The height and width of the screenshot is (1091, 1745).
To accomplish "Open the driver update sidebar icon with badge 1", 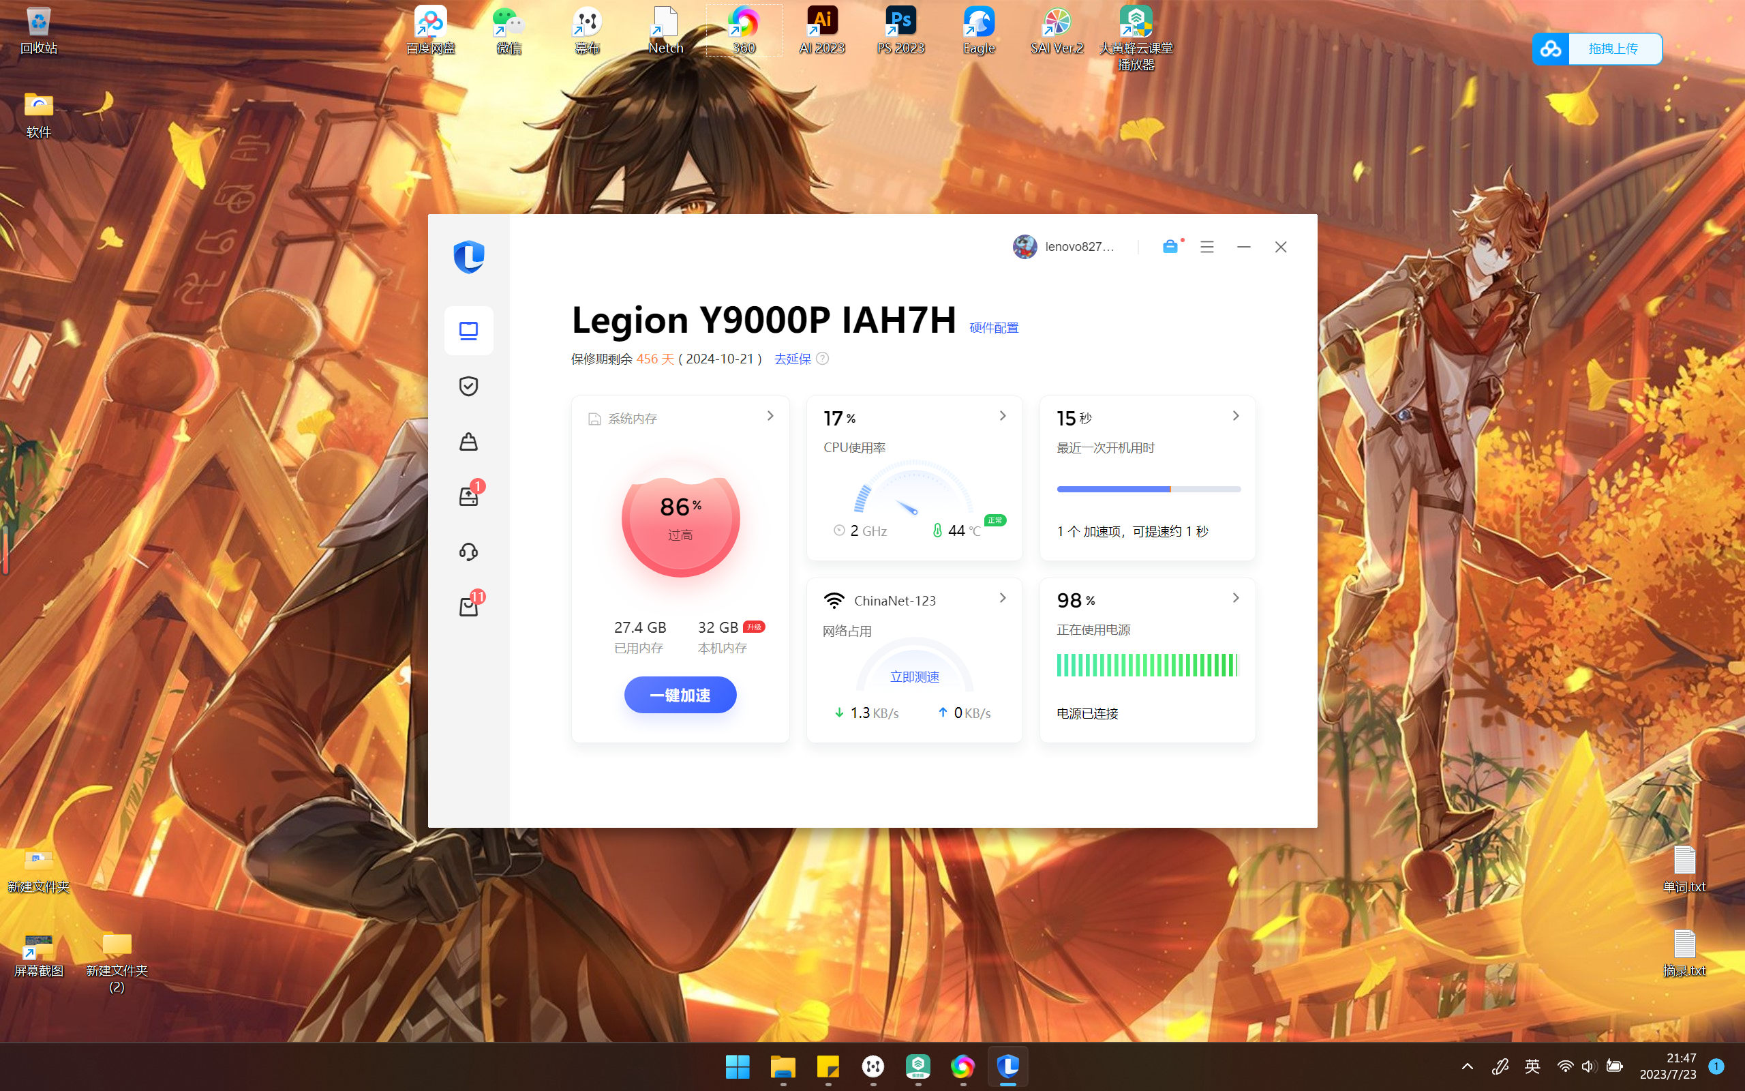I will (x=469, y=496).
